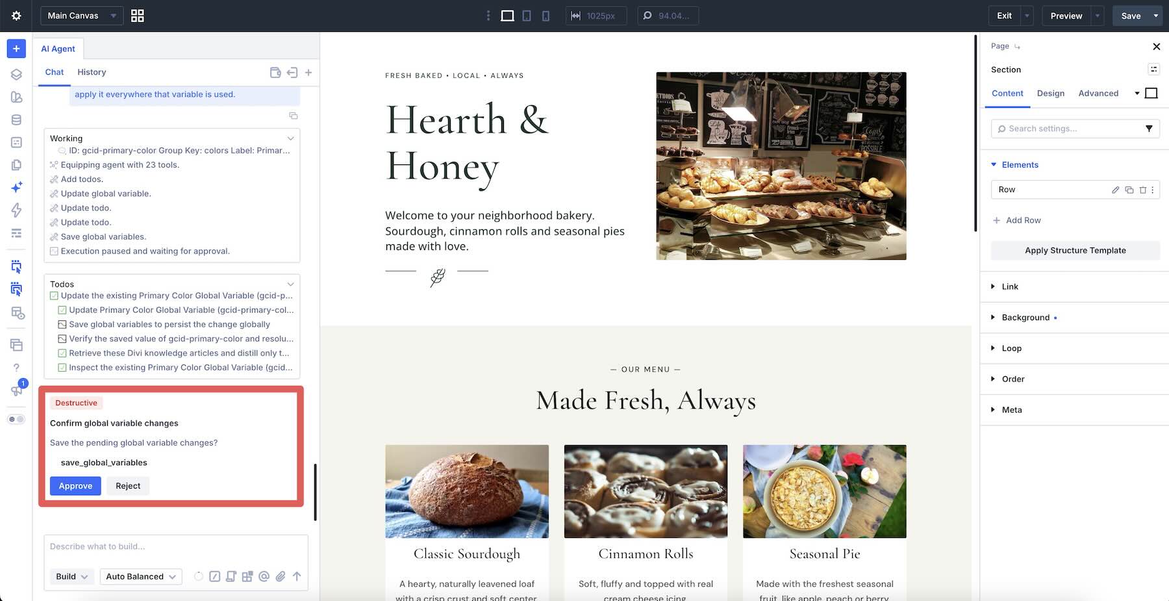Open the builder settings gear icon
This screenshot has width=1169, height=601.
coord(16,16)
